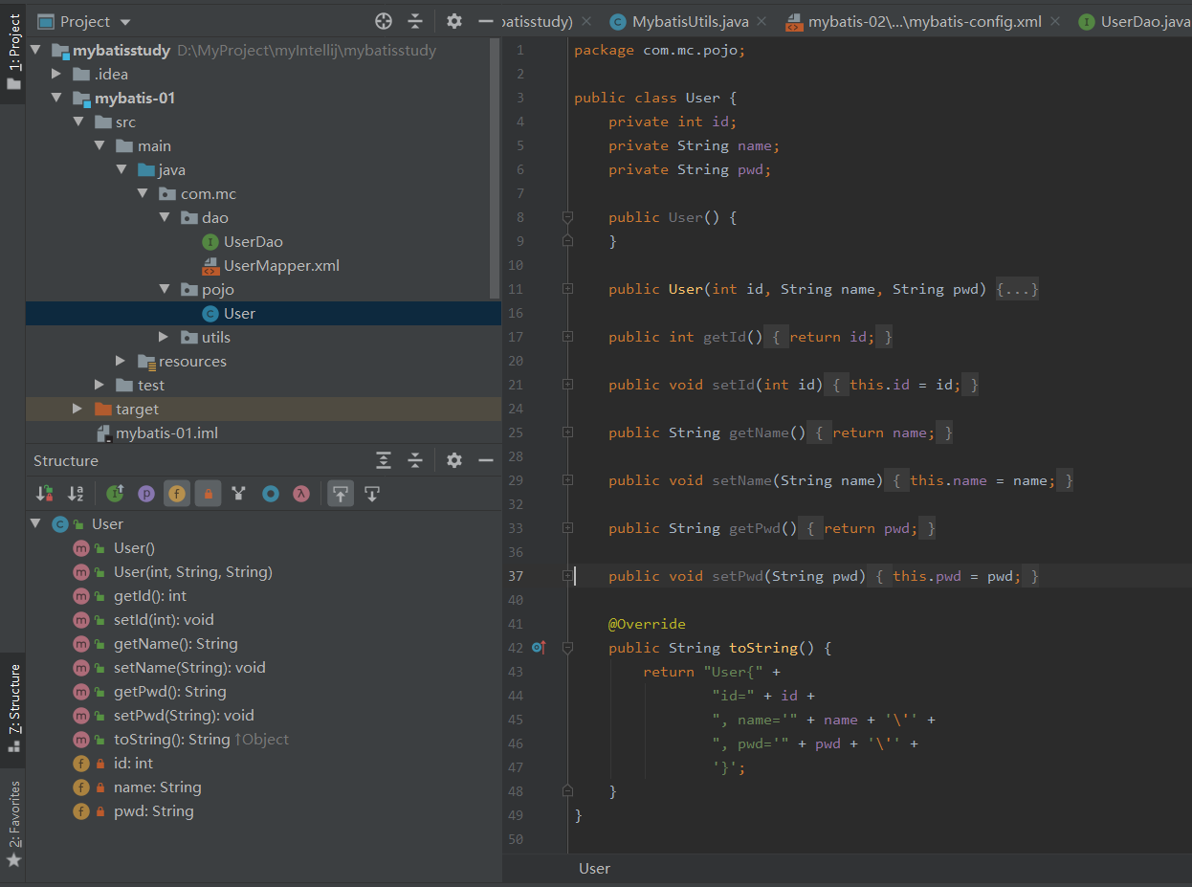1192x887 pixels.
Task: Close the mybatis-config.xml tab
Action: click(1055, 21)
